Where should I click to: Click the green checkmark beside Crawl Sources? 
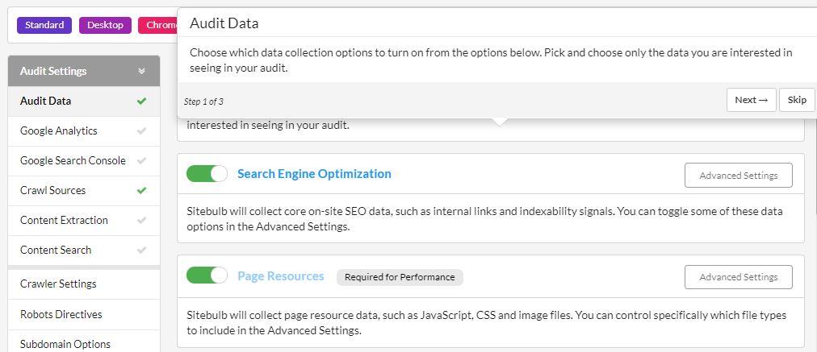pyautogui.click(x=141, y=190)
